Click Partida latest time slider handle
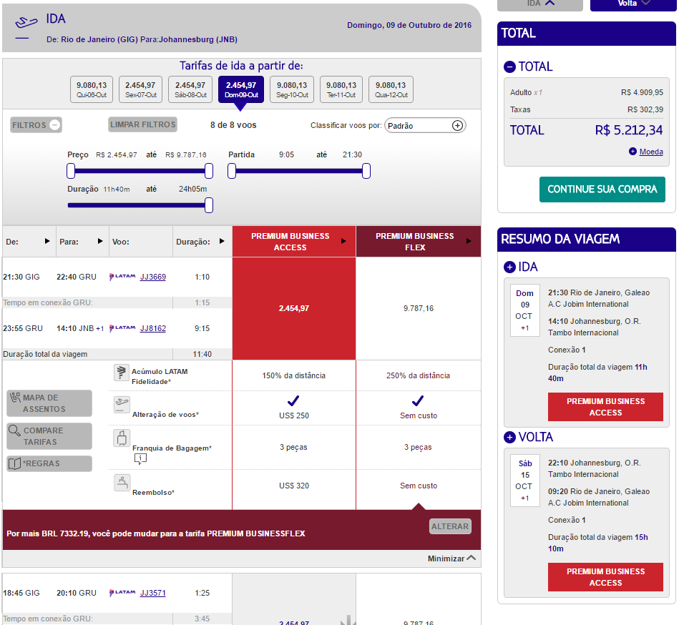Image resolution: width=679 pixels, height=625 pixels. 366,171
